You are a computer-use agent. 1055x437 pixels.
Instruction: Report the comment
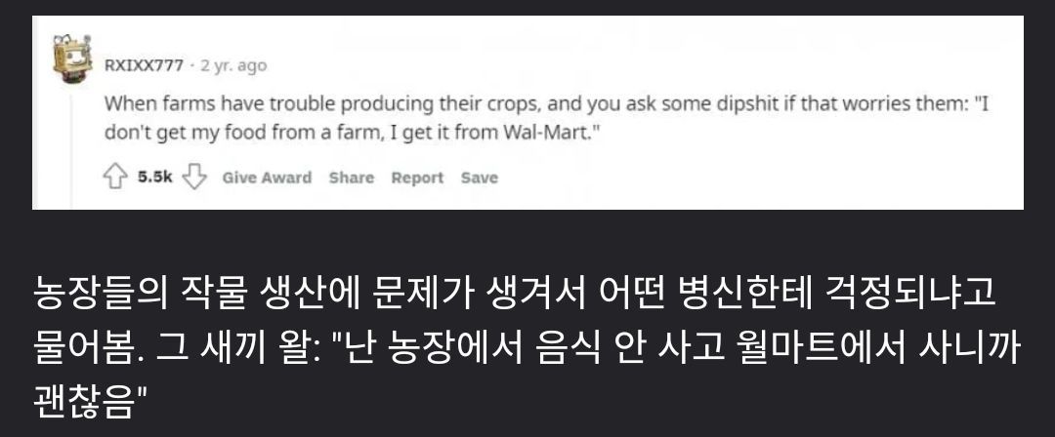(417, 178)
